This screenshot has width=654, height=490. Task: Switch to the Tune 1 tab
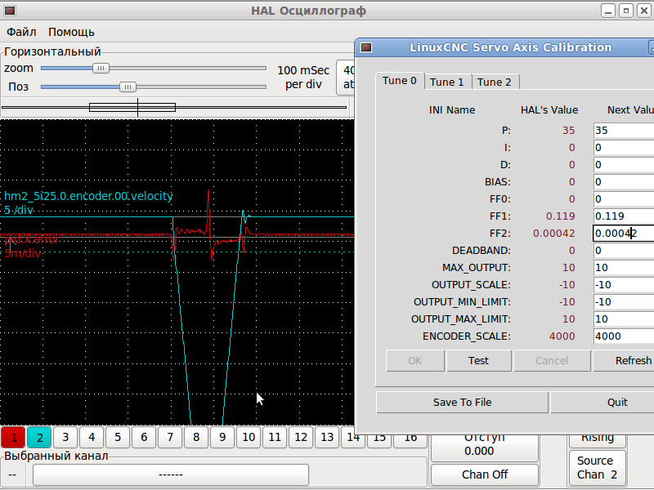tap(447, 82)
